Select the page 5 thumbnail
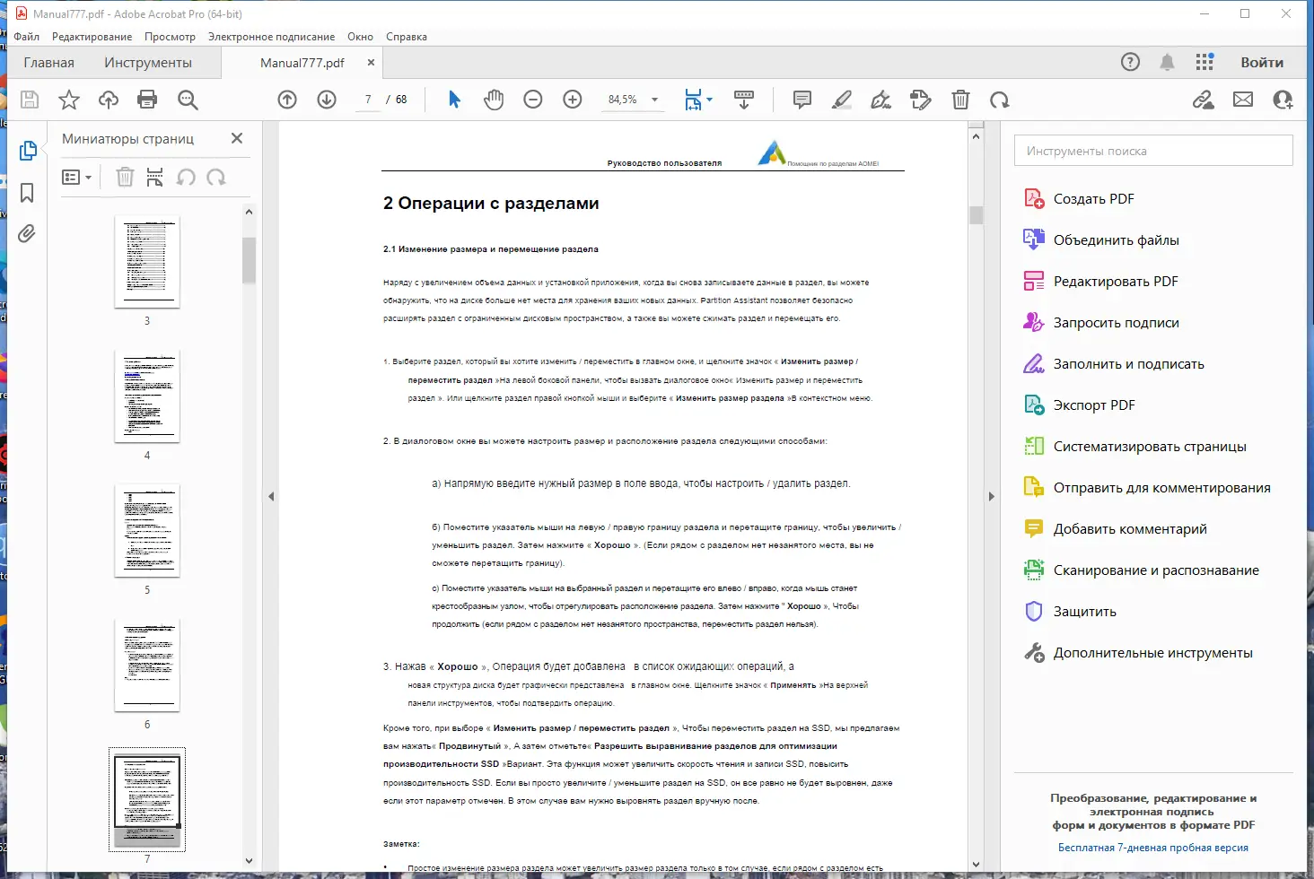This screenshot has width=1314, height=879. pyautogui.click(x=146, y=531)
